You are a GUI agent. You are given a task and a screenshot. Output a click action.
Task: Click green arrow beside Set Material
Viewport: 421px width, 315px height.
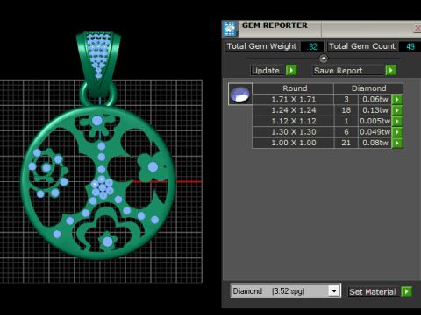click(407, 291)
